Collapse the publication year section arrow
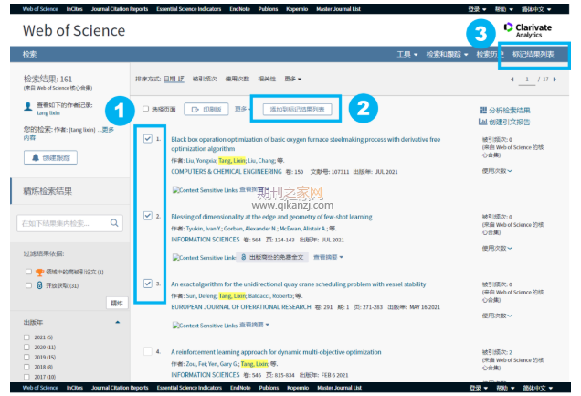581x396 pixels. (x=118, y=322)
